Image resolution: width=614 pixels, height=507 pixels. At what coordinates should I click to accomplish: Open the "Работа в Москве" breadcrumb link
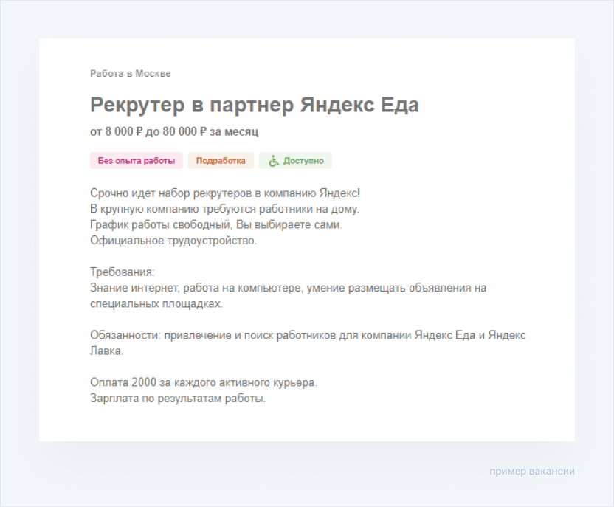pyautogui.click(x=130, y=74)
